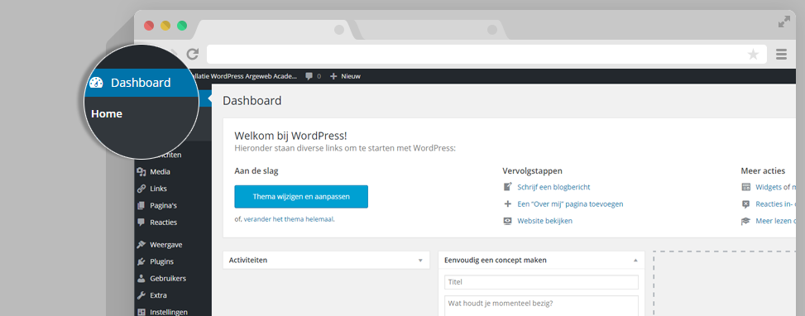Click 'Wat houdt je momenteel bezig?' text area
Image resolution: width=805 pixels, height=316 pixels.
tap(542, 306)
